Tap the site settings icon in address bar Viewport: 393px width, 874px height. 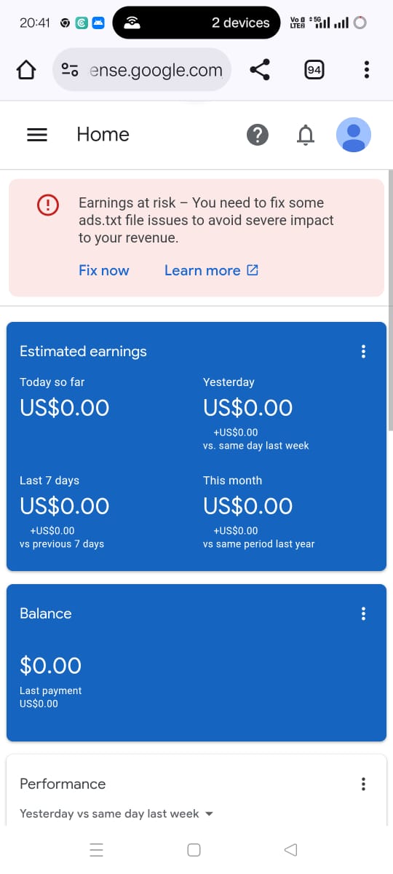click(71, 70)
